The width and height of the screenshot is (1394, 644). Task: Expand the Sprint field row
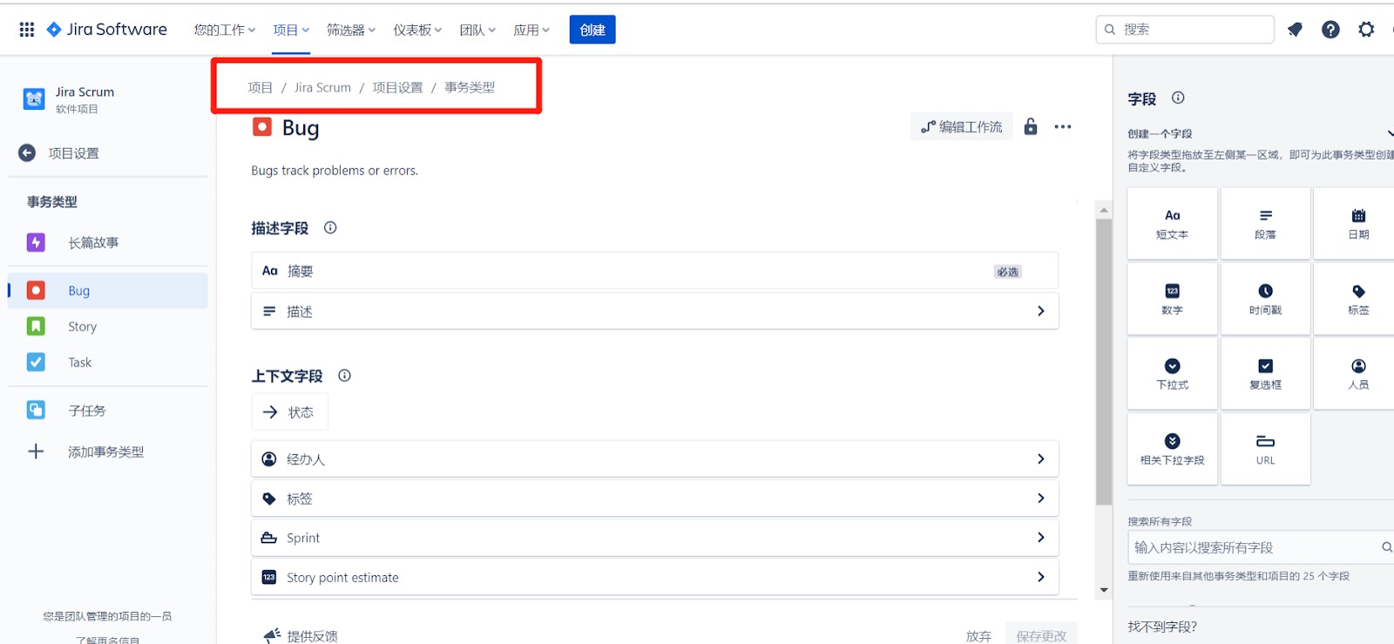[x=655, y=538]
